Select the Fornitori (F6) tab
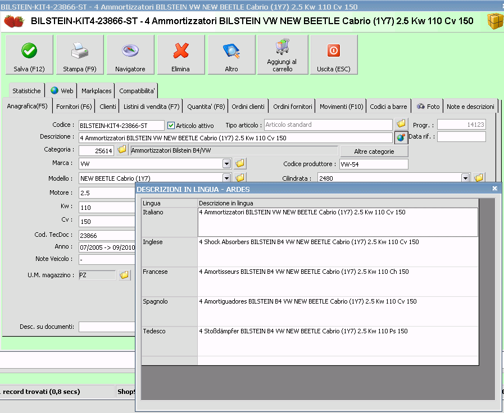504x413 pixels. pos(74,107)
